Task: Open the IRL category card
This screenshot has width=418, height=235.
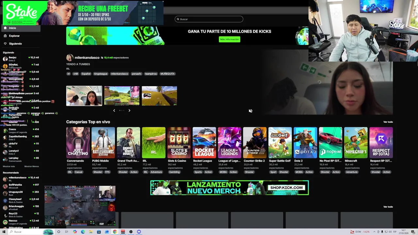Action: point(153,143)
